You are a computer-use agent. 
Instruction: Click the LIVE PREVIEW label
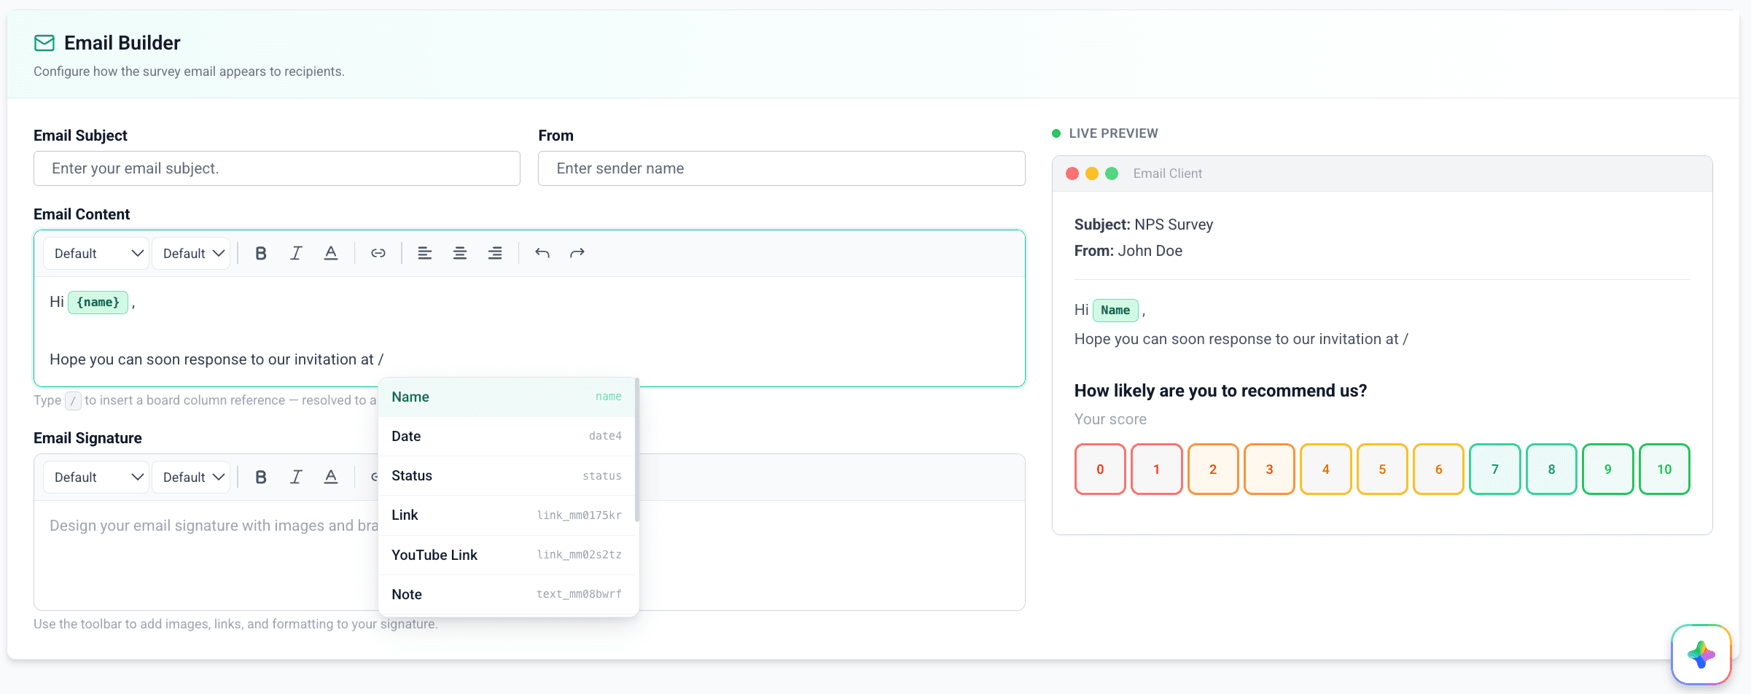point(1113,133)
